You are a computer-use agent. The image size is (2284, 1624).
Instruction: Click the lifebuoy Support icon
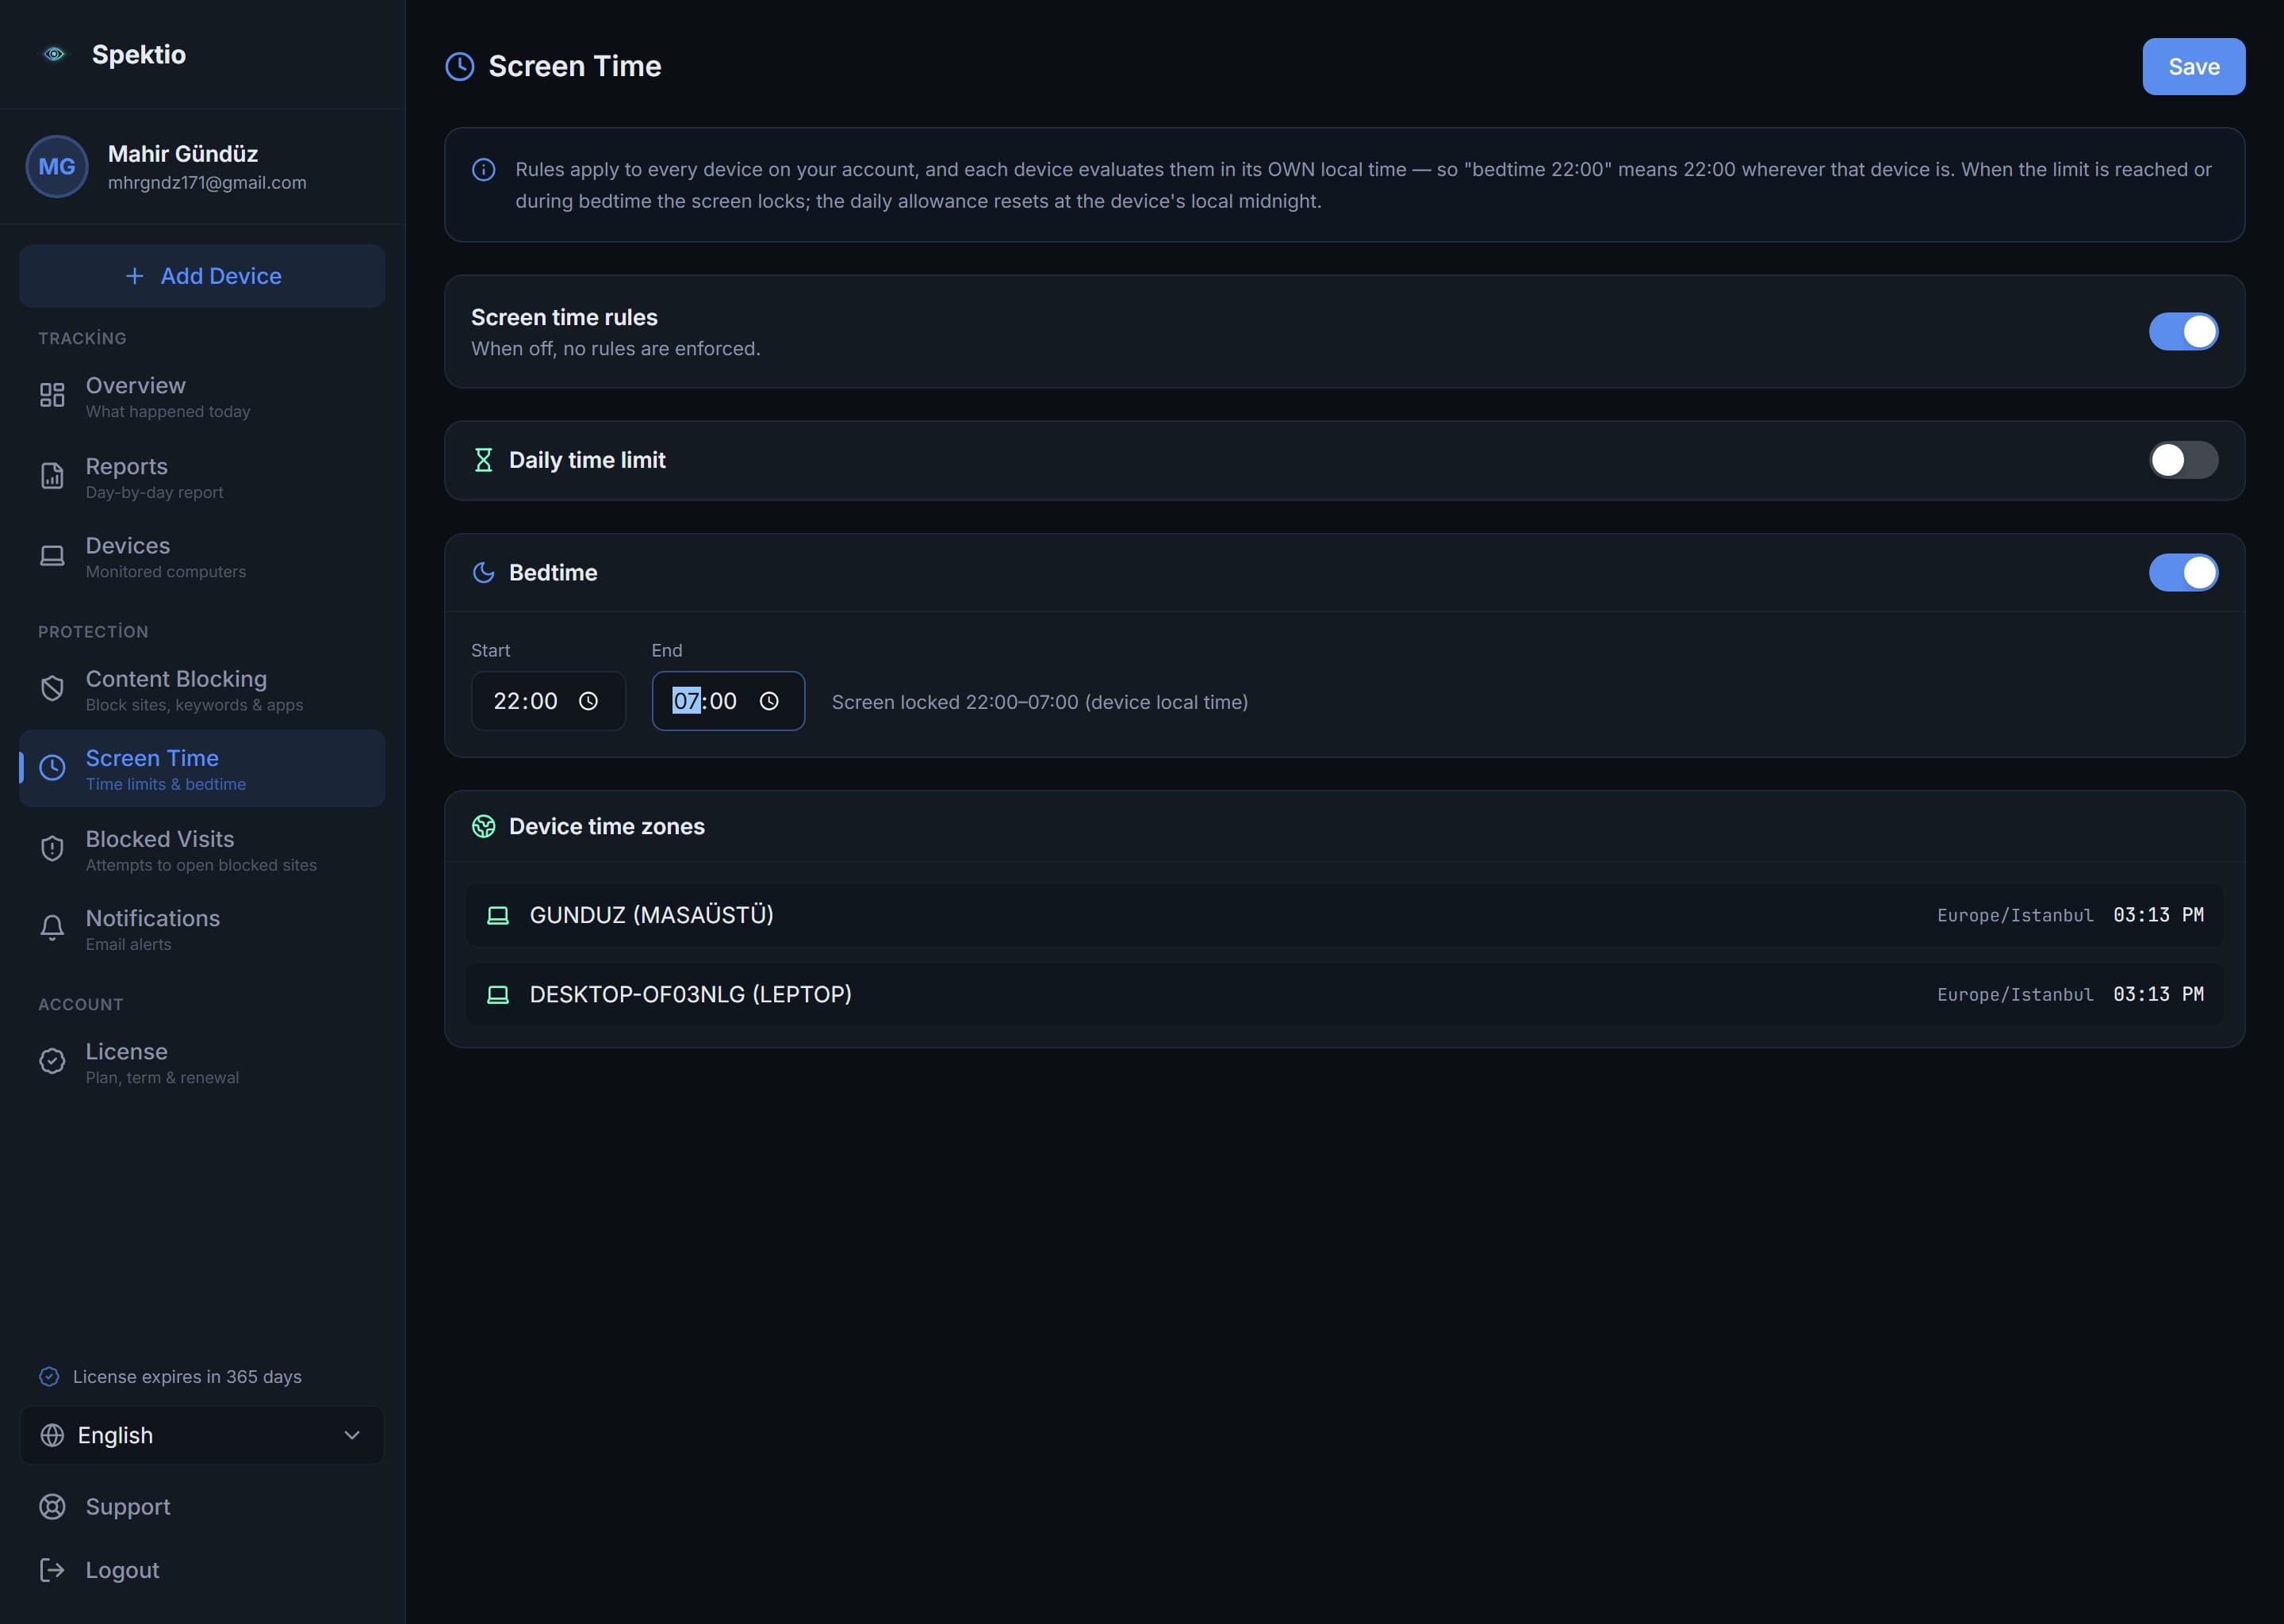pos(52,1506)
